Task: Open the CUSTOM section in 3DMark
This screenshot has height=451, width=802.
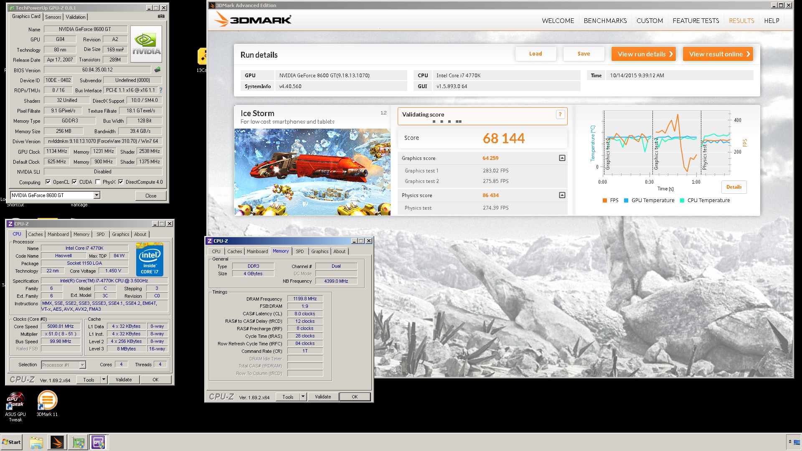Action: point(650,21)
